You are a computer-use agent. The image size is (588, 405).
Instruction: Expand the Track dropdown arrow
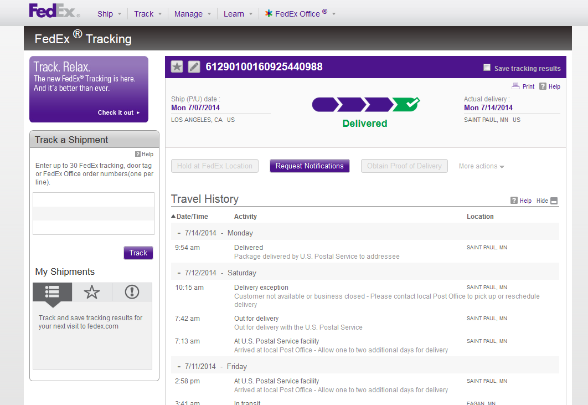[160, 14]
